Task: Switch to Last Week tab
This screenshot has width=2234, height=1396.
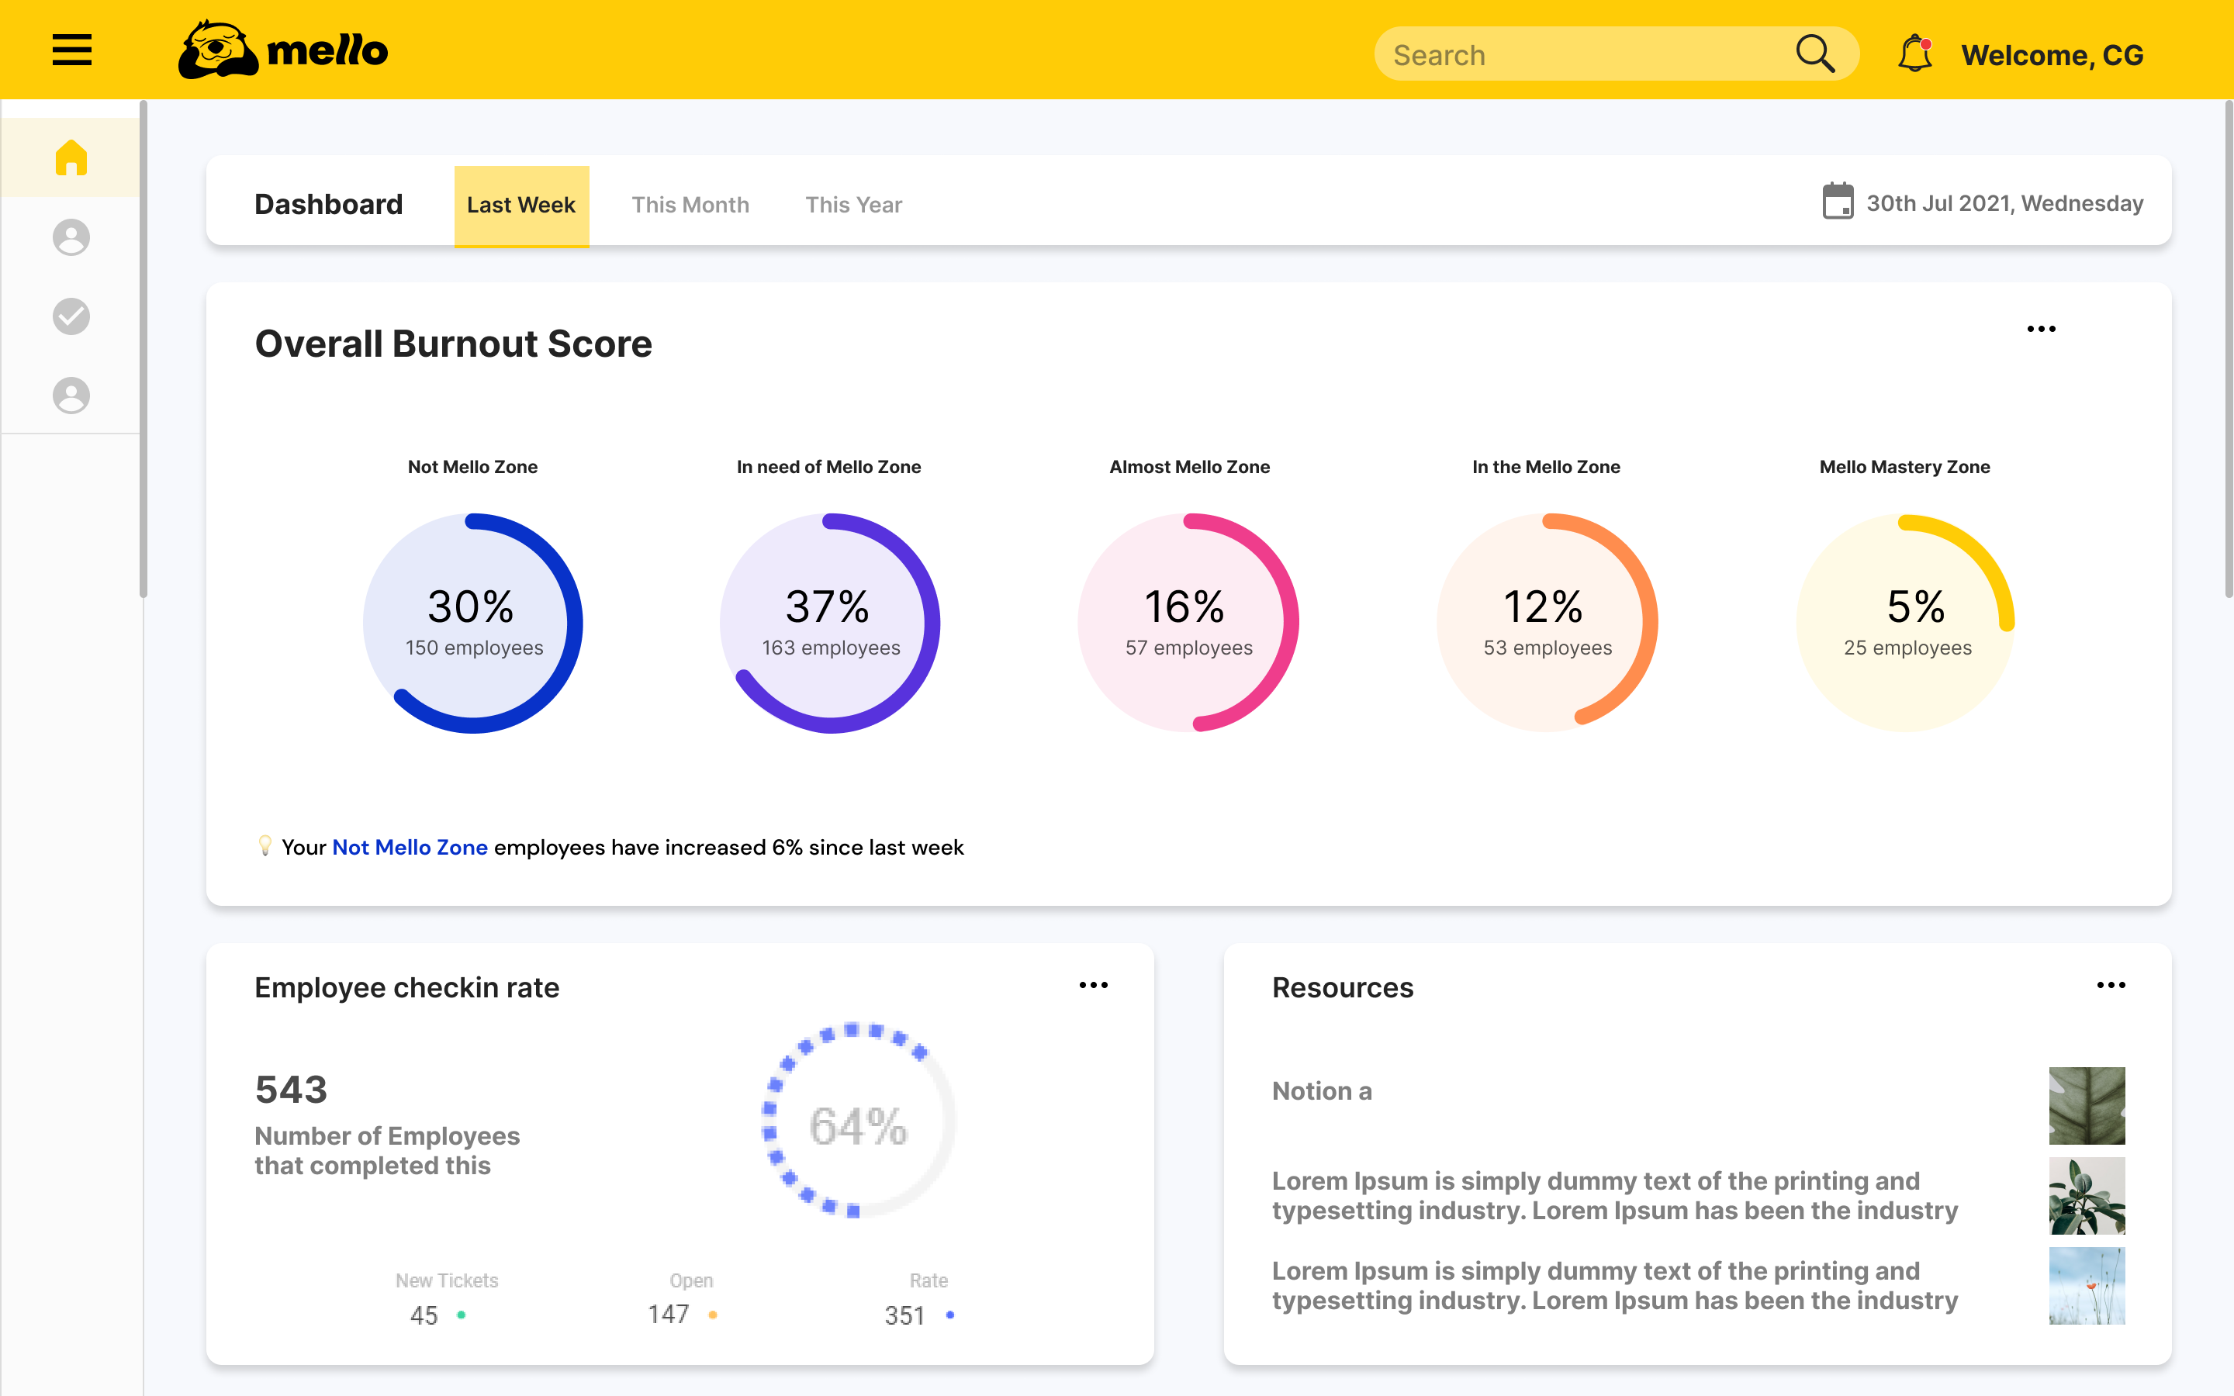Action: pos(521,206)
